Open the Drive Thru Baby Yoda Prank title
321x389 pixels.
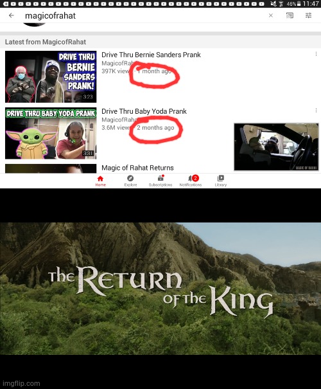(144, 111)
